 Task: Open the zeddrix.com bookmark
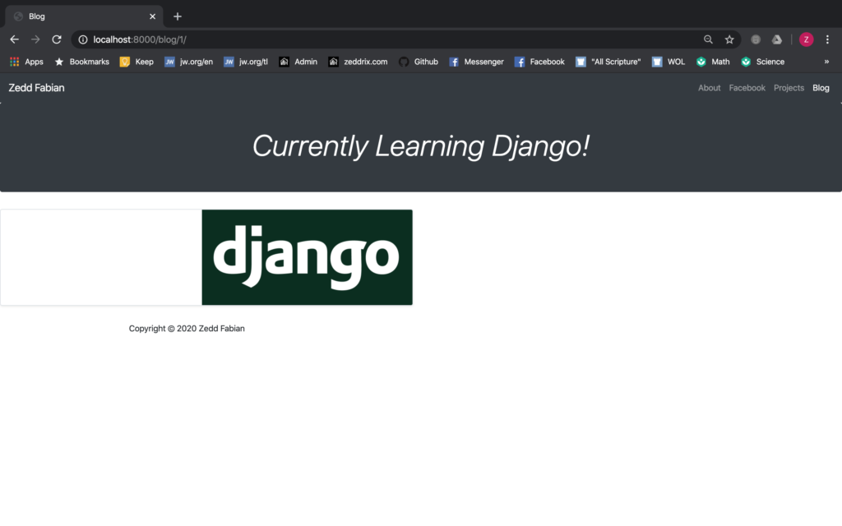tap(359, 62)
